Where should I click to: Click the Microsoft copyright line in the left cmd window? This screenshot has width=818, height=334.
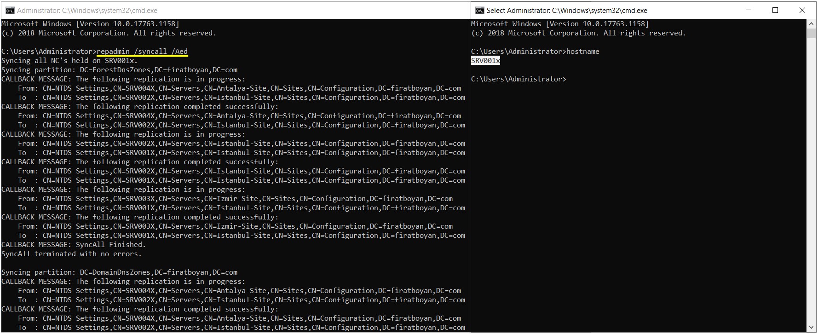(x=109, y=33)
